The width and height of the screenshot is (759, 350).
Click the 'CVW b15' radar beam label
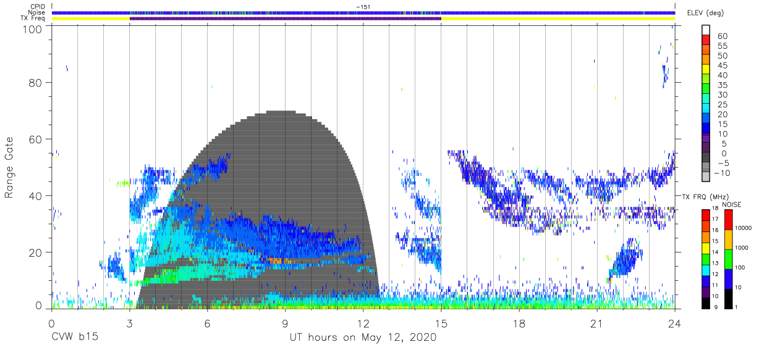pyautogui.click(x=74, y=338)
